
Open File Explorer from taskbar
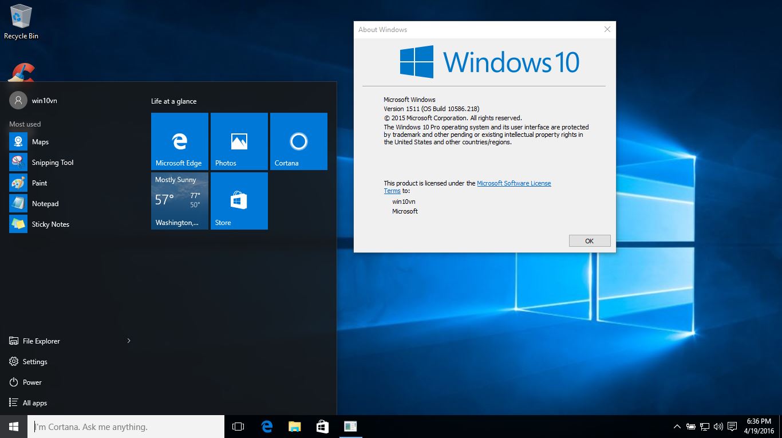(x=295, y=427)
